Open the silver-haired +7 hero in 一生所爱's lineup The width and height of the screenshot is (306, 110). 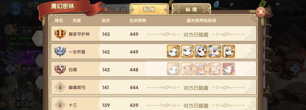tap(201, 51)
